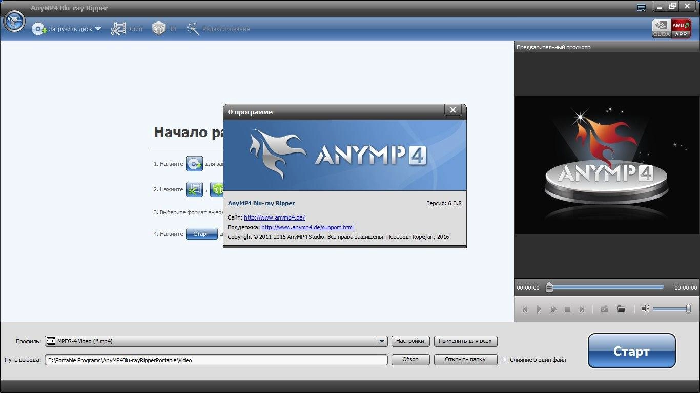Click the previous chapter playback button
Image resolution: width=700 pixels, height=393 pixels.
[x=524, y=309]
